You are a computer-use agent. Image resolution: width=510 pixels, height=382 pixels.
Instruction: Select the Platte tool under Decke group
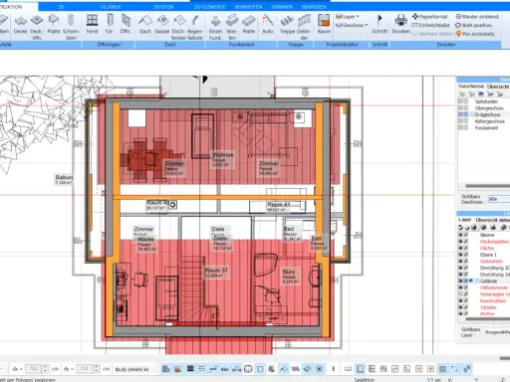point(54,25)
